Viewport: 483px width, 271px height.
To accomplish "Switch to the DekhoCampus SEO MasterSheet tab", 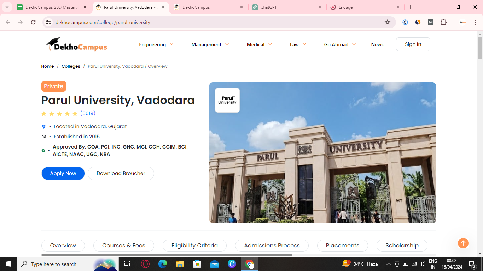I will click(52, 7).
